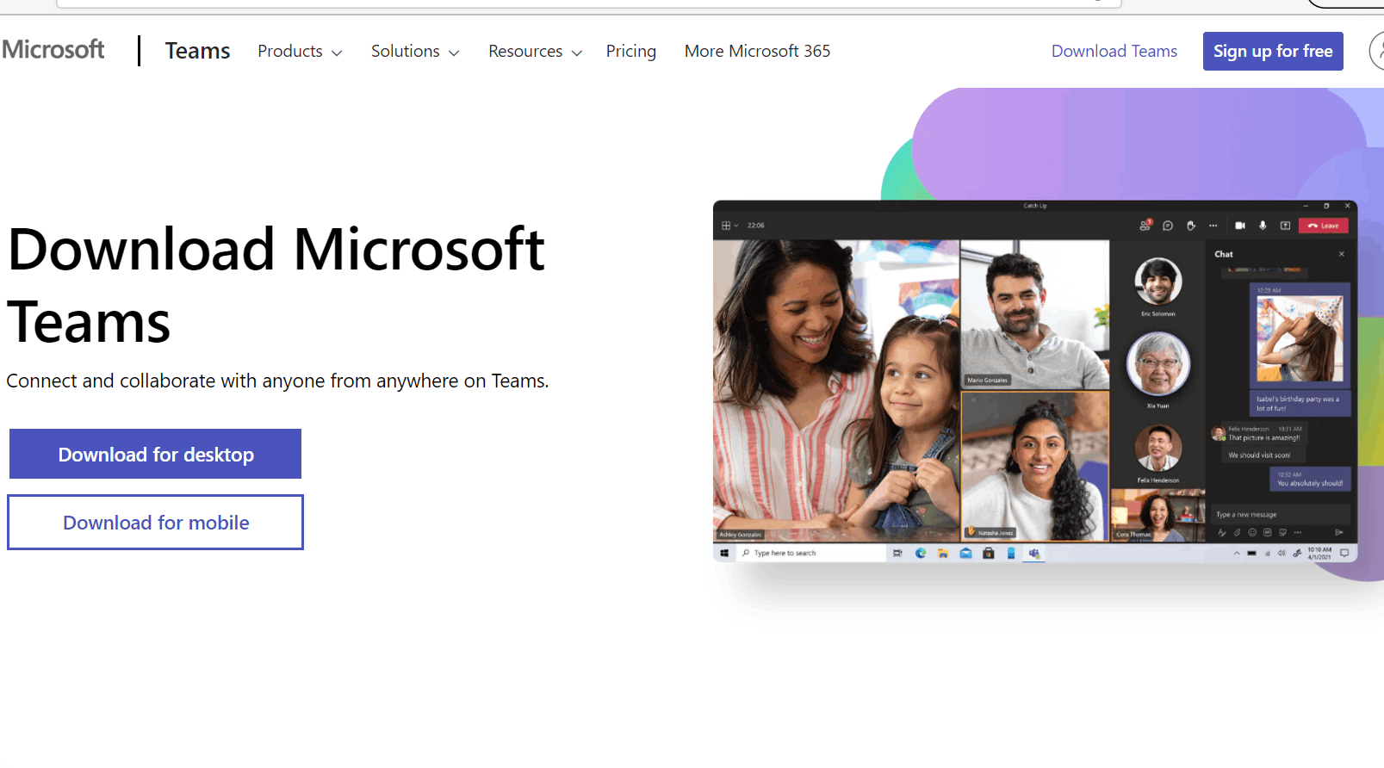This screenshot has width=1384, height=768.
Task: Go to More Microsoft 365
Action: click(x=757, y=51)
